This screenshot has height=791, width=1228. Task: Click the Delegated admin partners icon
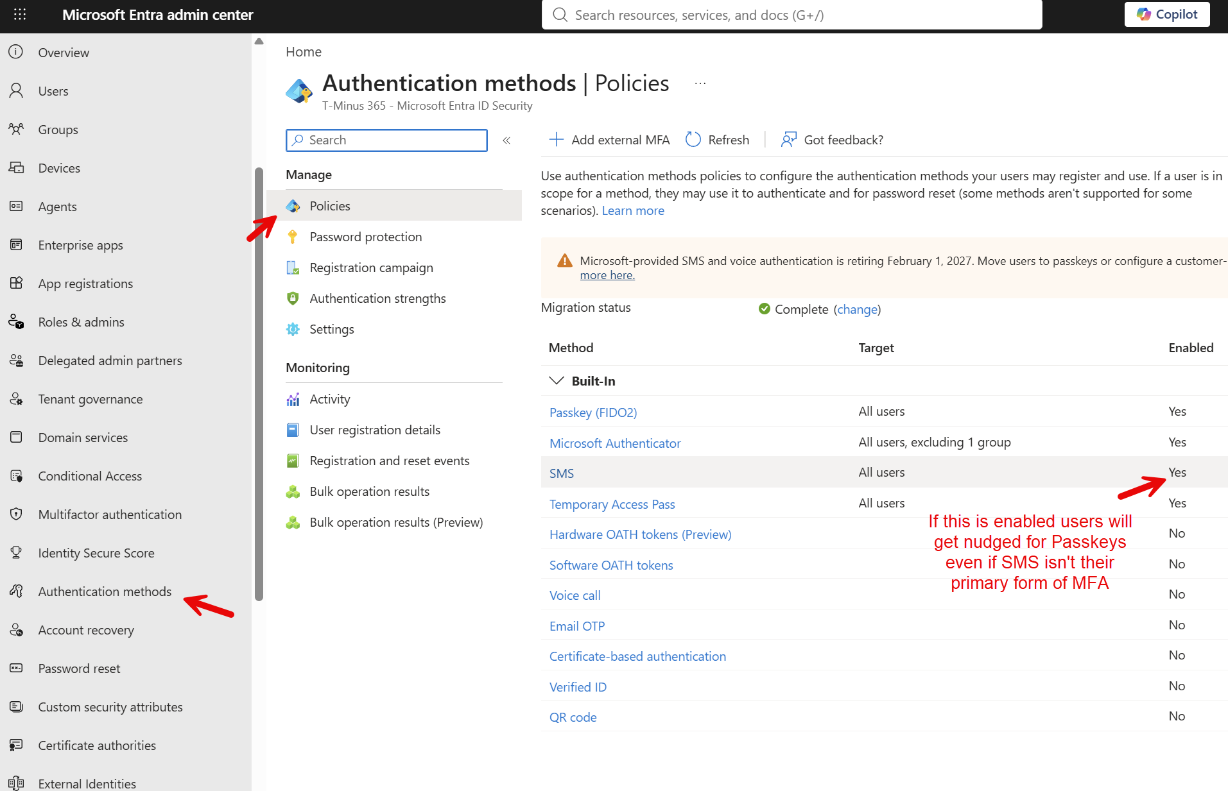tap(16, 360)
